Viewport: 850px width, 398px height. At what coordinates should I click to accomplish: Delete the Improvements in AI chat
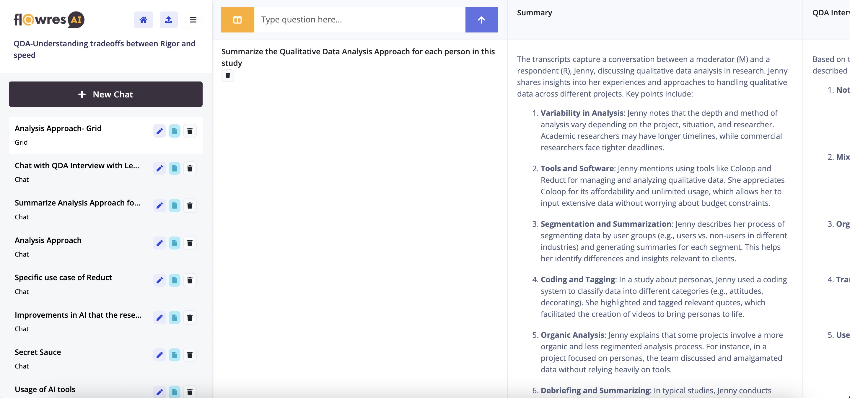pos(190,317)
